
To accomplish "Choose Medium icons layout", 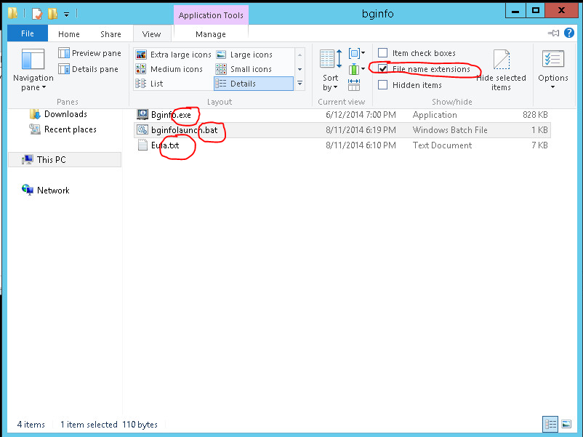I will point(169,69).
